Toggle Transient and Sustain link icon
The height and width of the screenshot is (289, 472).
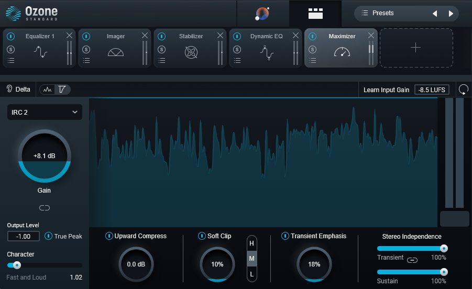(x=412, y=260)
